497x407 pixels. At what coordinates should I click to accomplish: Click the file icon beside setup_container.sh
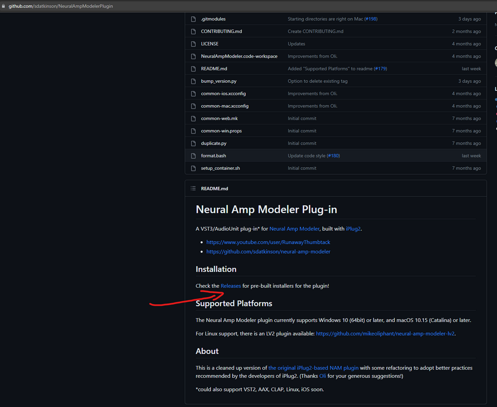(193, 168)
